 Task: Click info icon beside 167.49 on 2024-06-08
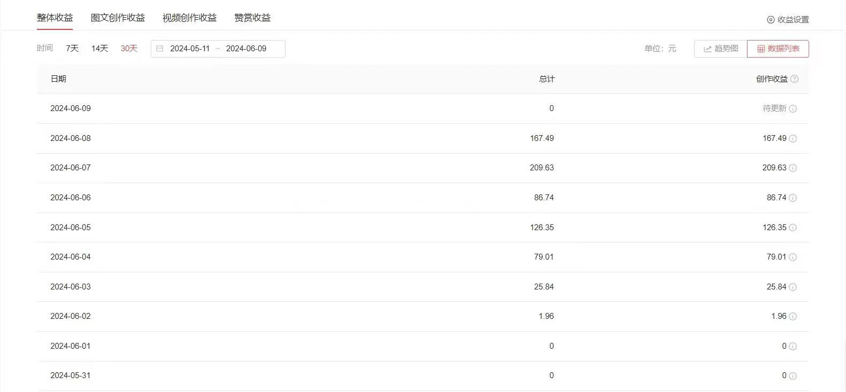click(793, 139)
